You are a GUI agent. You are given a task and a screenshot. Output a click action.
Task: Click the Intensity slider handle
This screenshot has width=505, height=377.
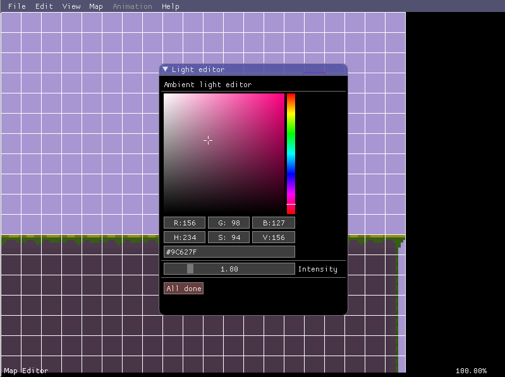pyautogui.click(x=190, y=269)
